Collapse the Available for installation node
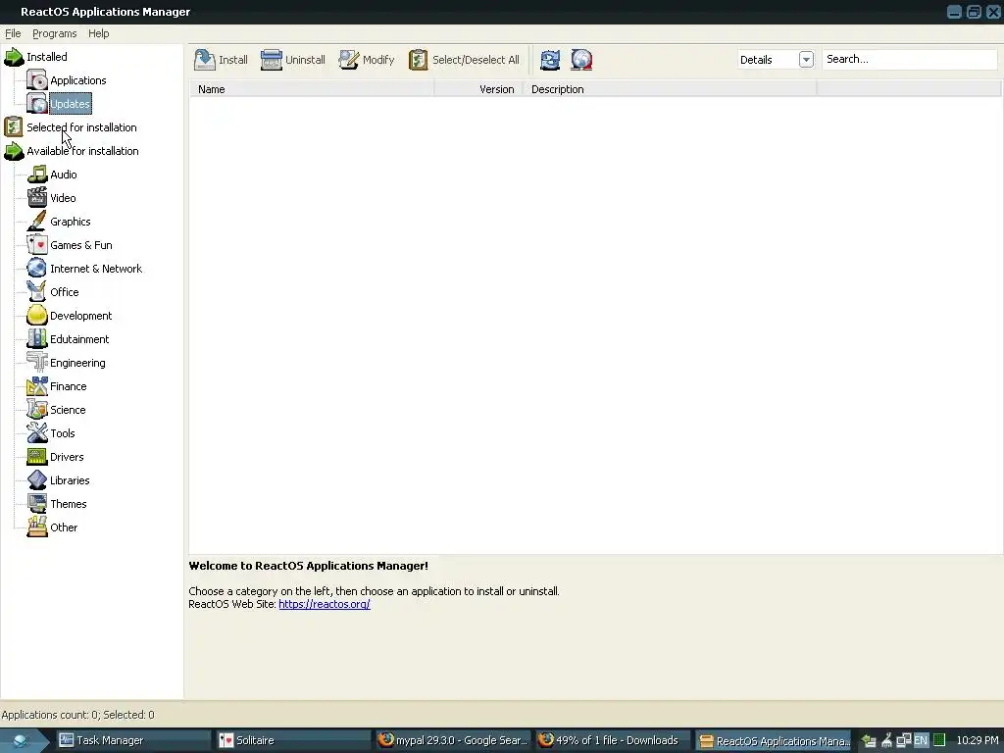1004x753 pixels. click(x=14, y=150)
